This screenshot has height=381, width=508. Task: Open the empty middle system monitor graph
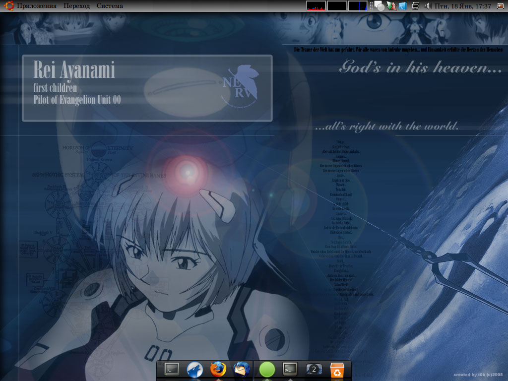(x=337, y=6)
